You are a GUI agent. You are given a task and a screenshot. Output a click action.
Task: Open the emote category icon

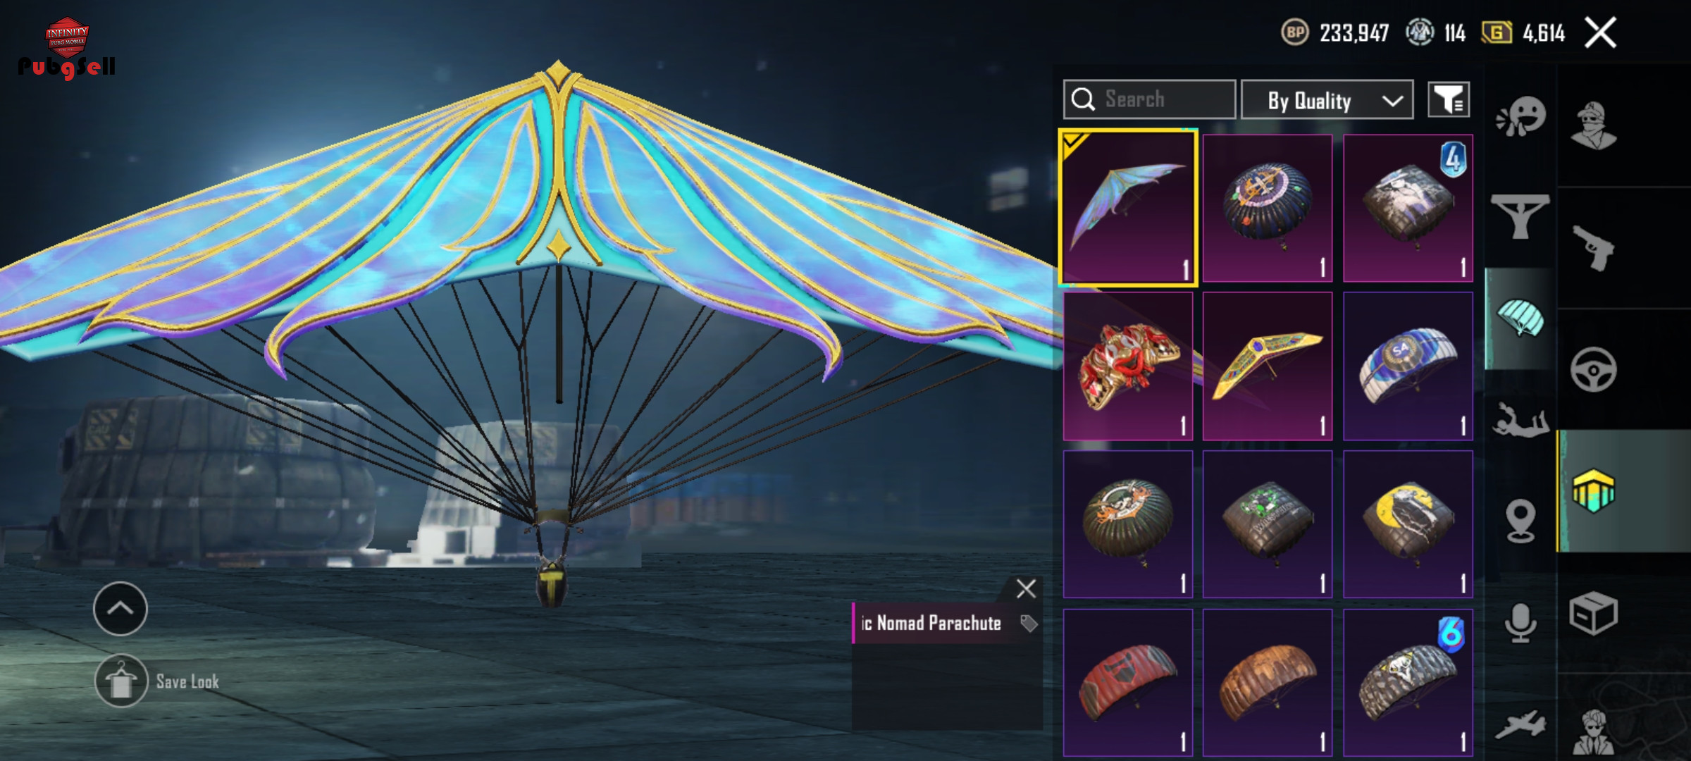[x=1520, y=117]
